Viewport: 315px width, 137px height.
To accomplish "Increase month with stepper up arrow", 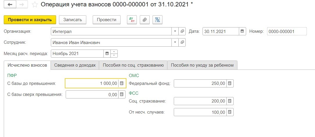I will point(114,52).
